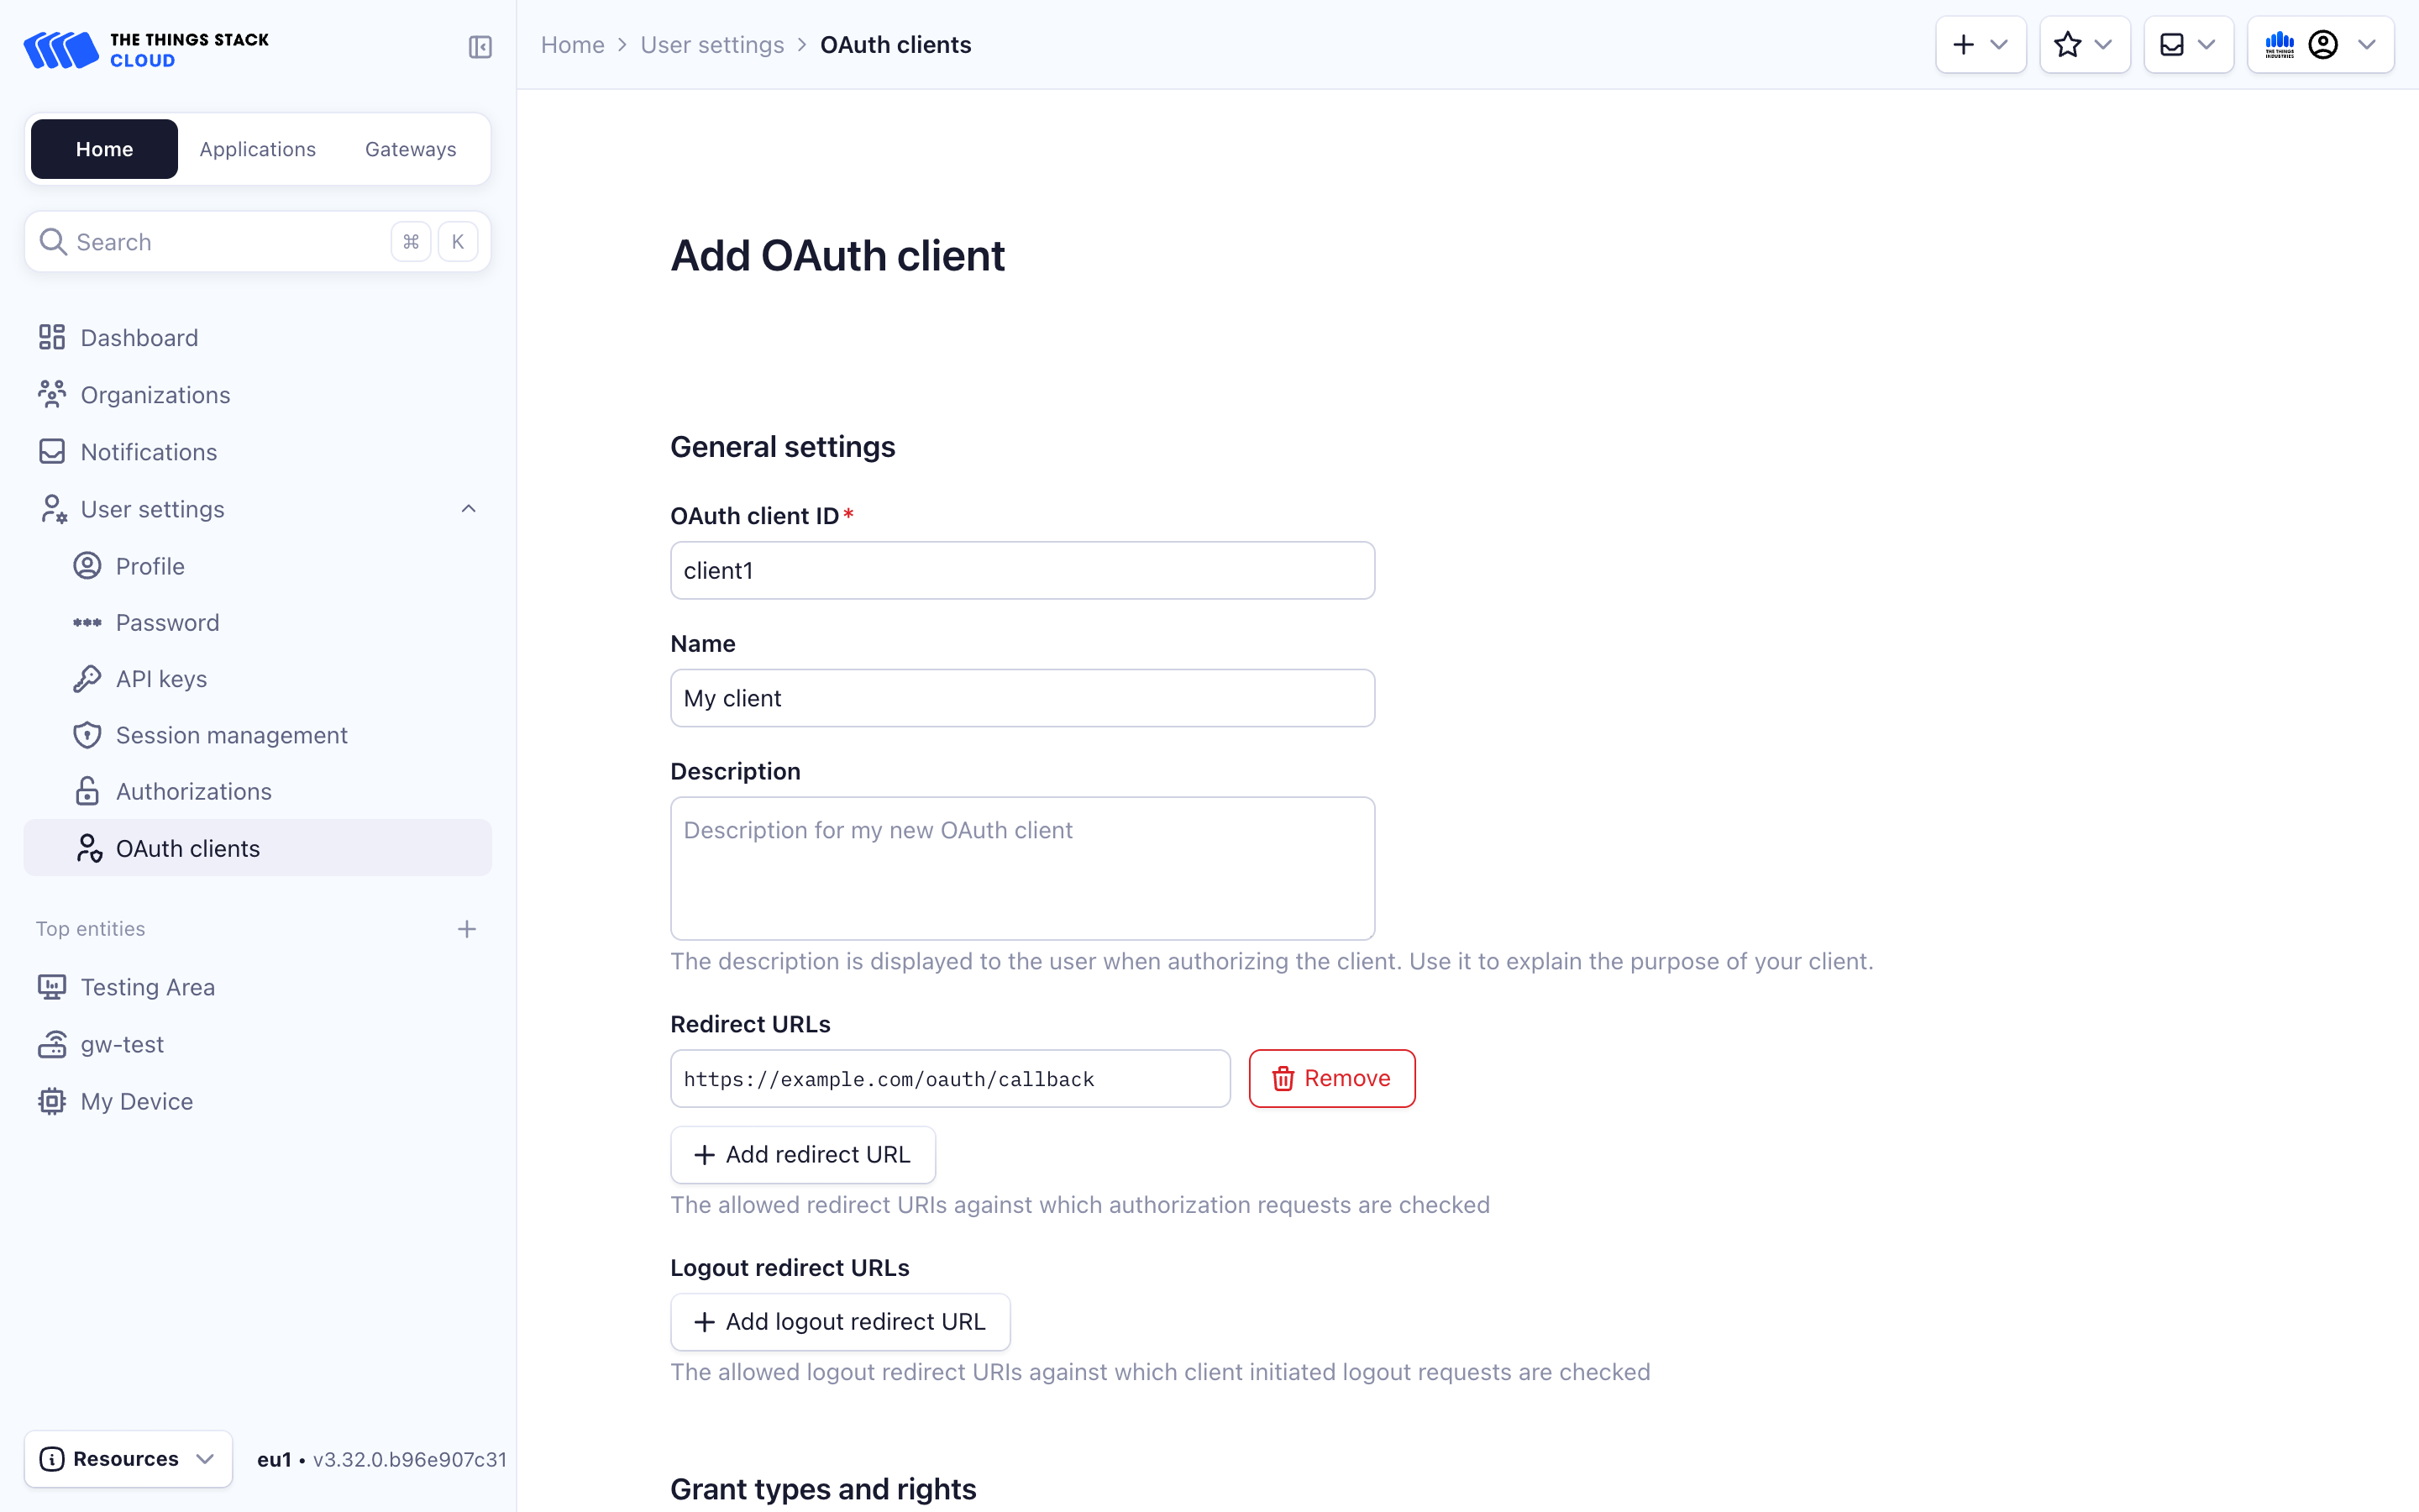Open the quick add menu plus icon
Viewport: 2419px width, 1512px height.
1965,44
